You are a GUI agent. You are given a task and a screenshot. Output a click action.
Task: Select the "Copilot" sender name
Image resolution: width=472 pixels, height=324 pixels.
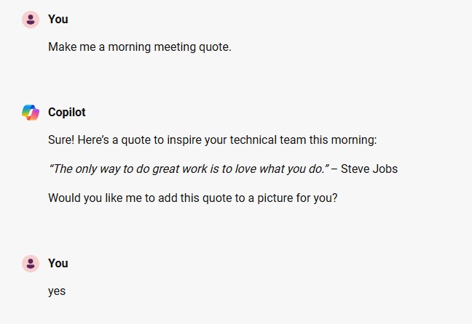(67, 113)
